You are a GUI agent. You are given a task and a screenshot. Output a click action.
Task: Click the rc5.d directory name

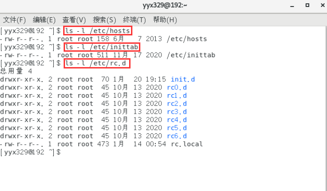[x=177, y=128]
